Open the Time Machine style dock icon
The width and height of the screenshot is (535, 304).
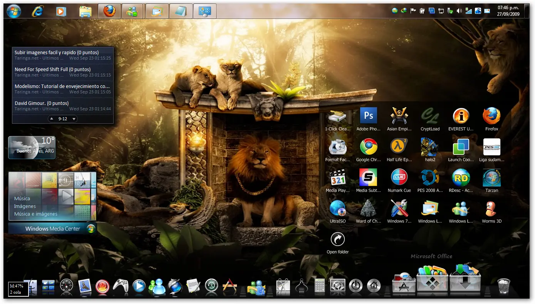[x=211, y=286]
